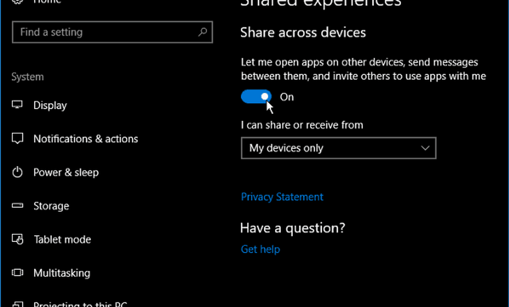Select Display from the System menu
Viewport: 509px width, 307px height.
(x=50, y=105)
